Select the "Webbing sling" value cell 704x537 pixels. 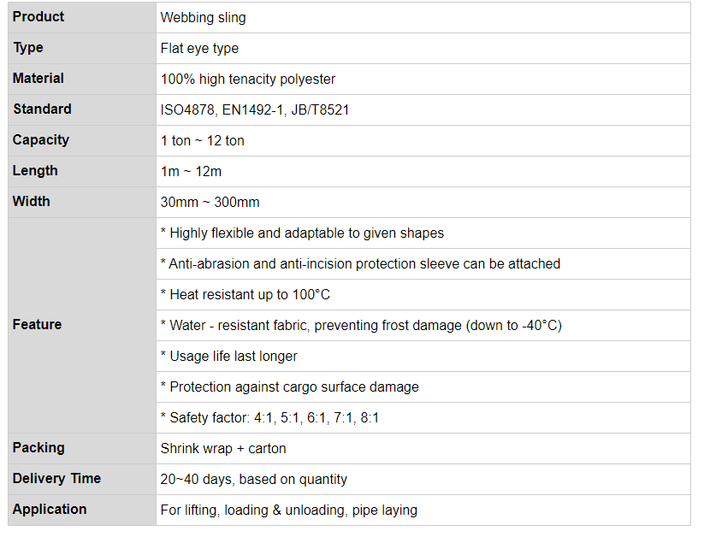pyautogui.click(x=204, y=18)
